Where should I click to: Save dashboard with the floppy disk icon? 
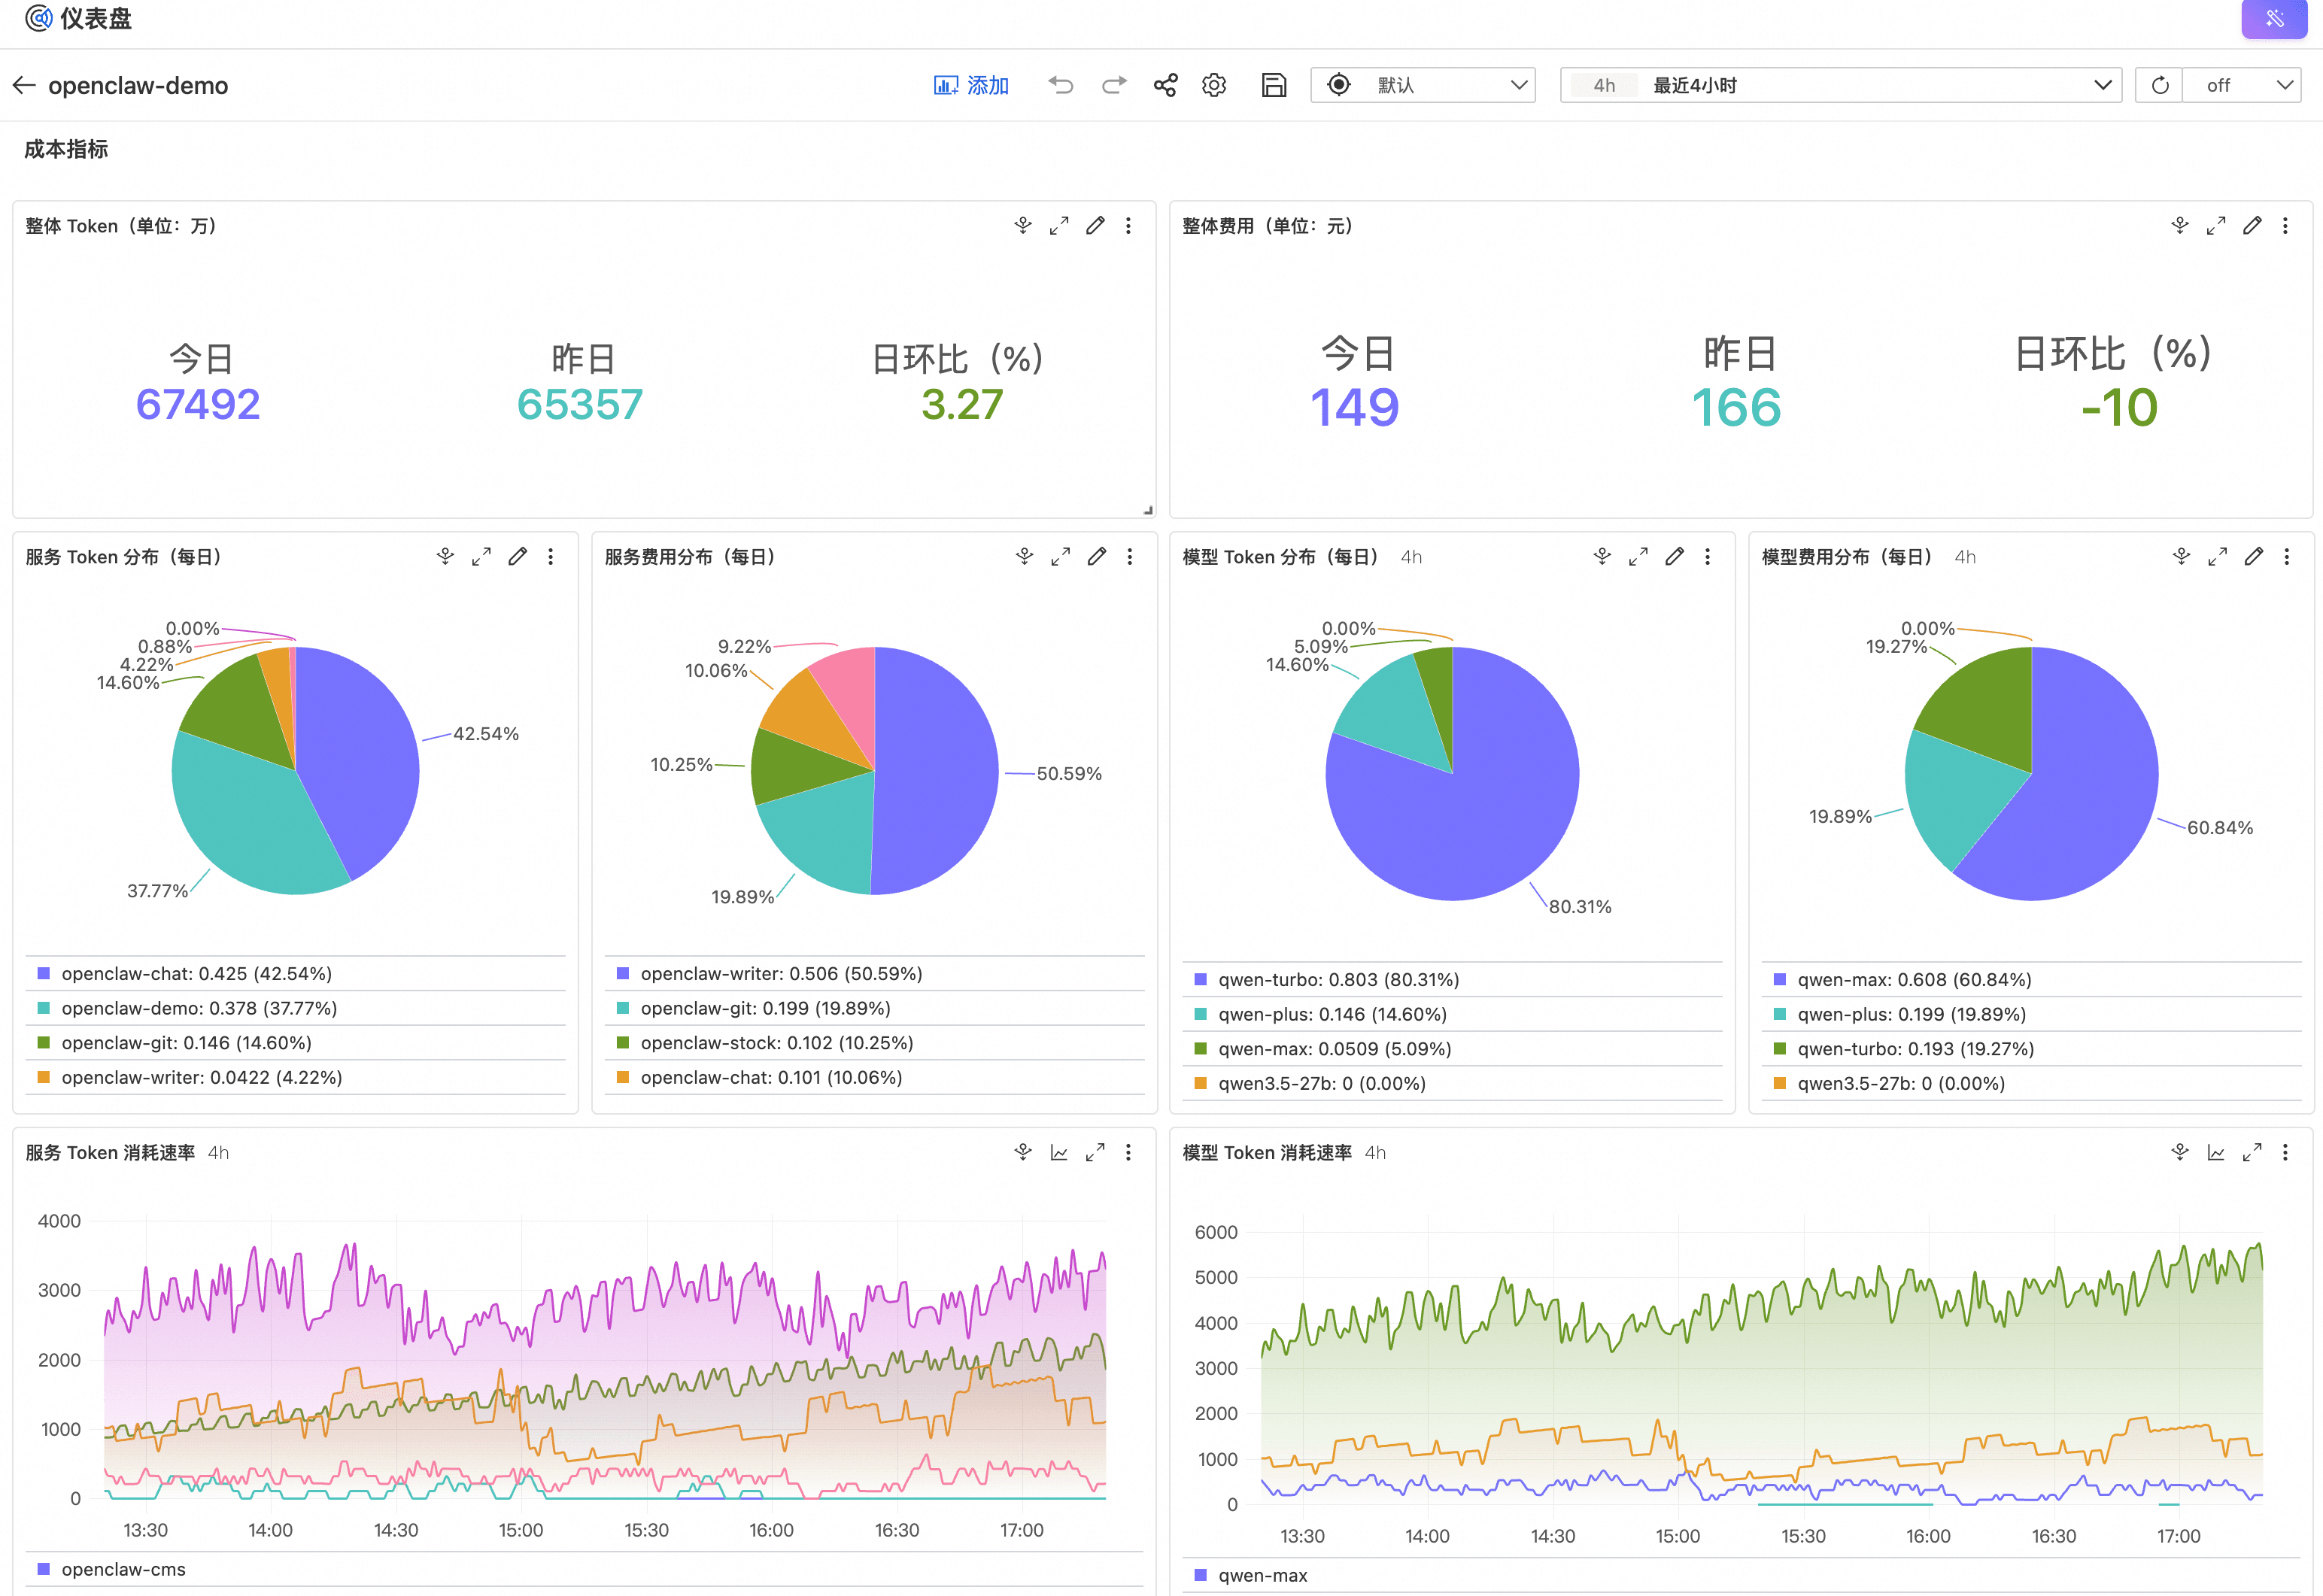[1273, 86]
